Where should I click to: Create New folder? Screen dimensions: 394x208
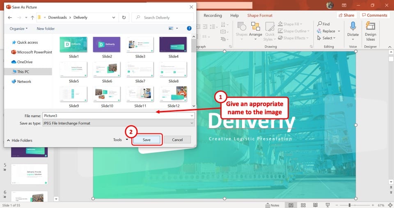coord(46,29)
